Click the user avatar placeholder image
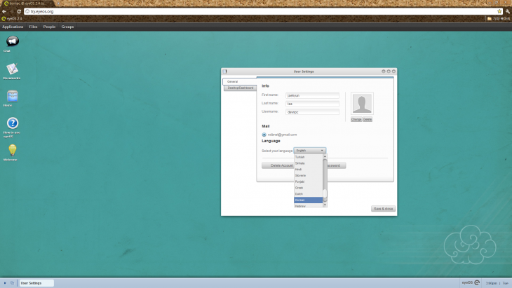The height and width of the screenshot is (288, 512). click(362, 104)
